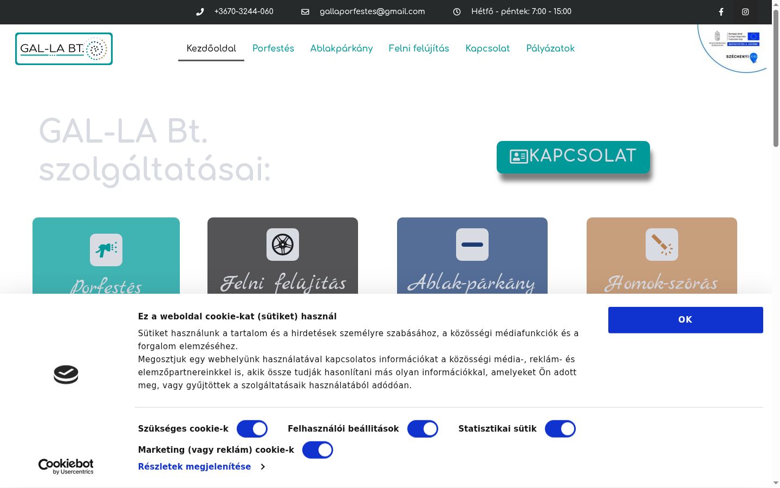
Task: Click the wheel rim Felni icon
Action: (x=283, y=245)
